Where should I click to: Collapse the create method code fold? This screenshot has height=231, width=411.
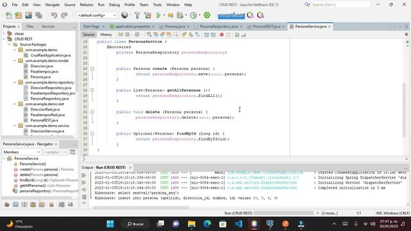coord(92,69)
